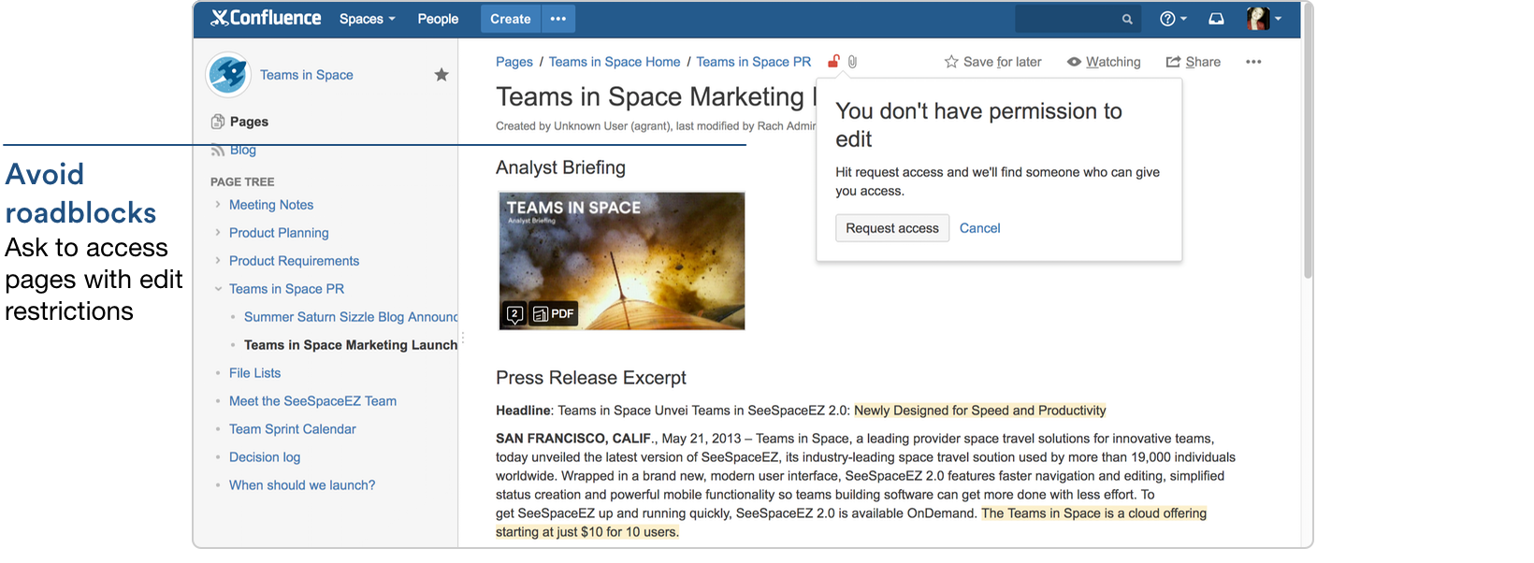Open the Product Planning page

click(x=279, y=233)
